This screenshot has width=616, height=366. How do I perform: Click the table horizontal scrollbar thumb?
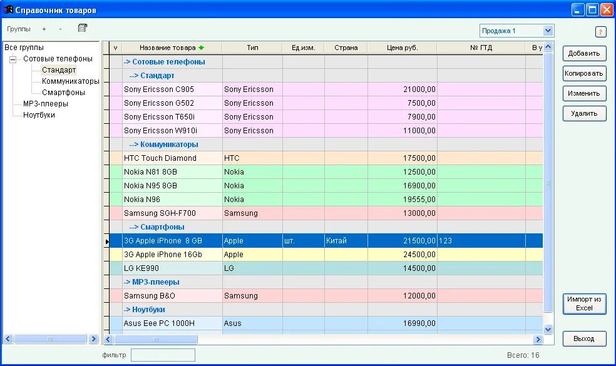coord(156,339)
